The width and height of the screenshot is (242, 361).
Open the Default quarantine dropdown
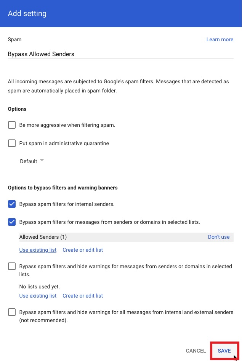click(x=32, y=161)
